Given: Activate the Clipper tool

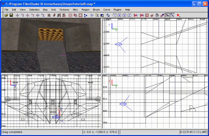Looking at the screenshot, I should pos(86,15).
